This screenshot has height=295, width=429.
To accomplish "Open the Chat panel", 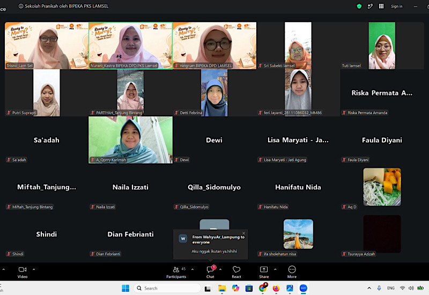I will (210, 272).
